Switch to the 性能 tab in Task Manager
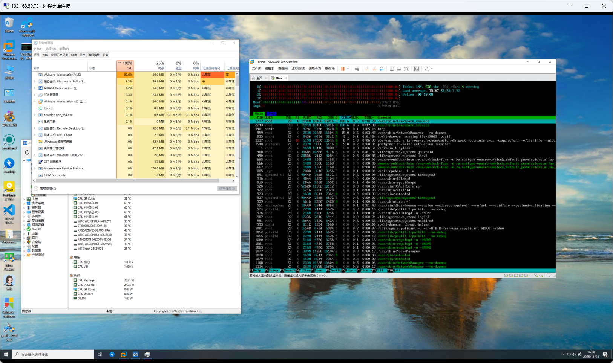613x363 pixels. pyautogui.click(x=45, y=55)
